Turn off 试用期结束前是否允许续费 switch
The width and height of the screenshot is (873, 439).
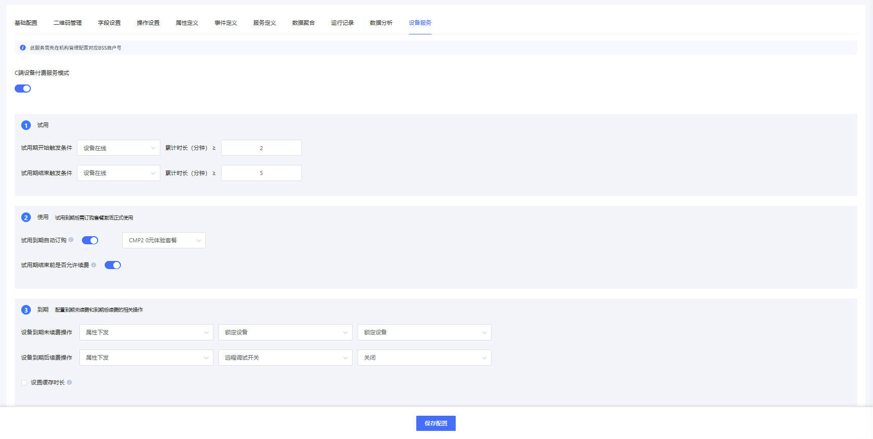coord(112,265)
